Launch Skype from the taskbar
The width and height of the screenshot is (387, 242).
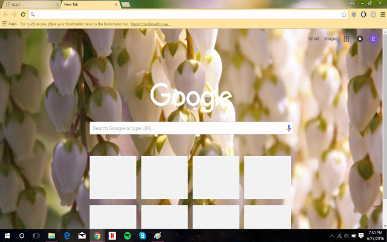point(143,235)
